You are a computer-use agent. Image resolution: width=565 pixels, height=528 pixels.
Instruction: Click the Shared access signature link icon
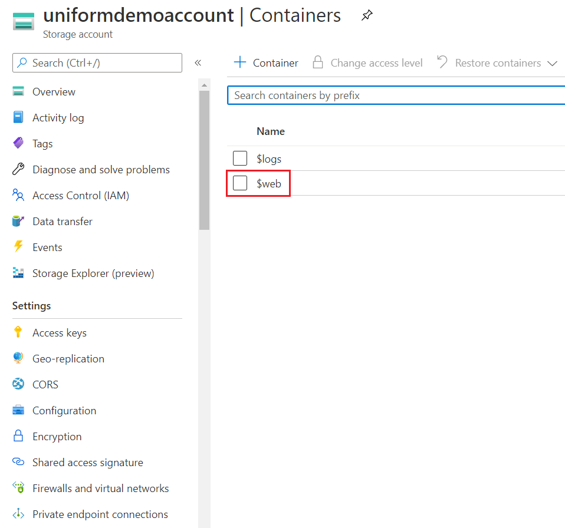(18, 462)
